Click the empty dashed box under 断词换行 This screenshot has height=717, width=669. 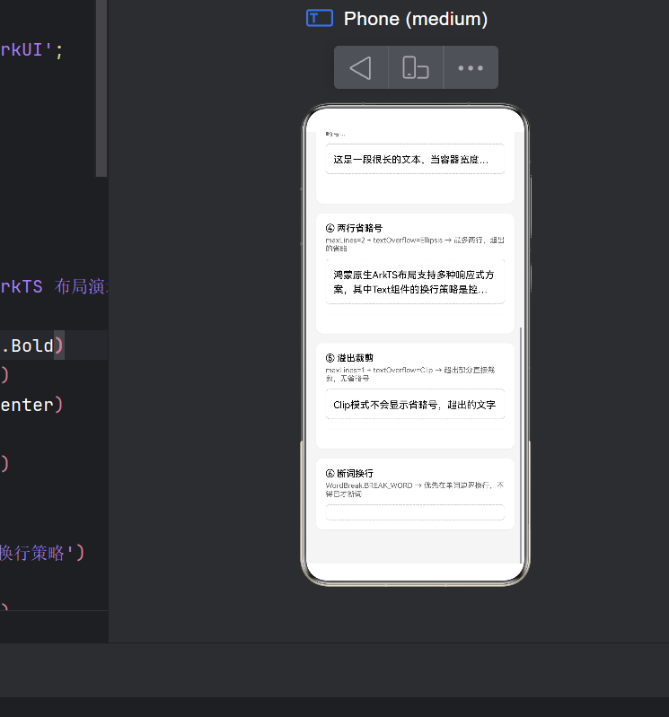(415, 512)
